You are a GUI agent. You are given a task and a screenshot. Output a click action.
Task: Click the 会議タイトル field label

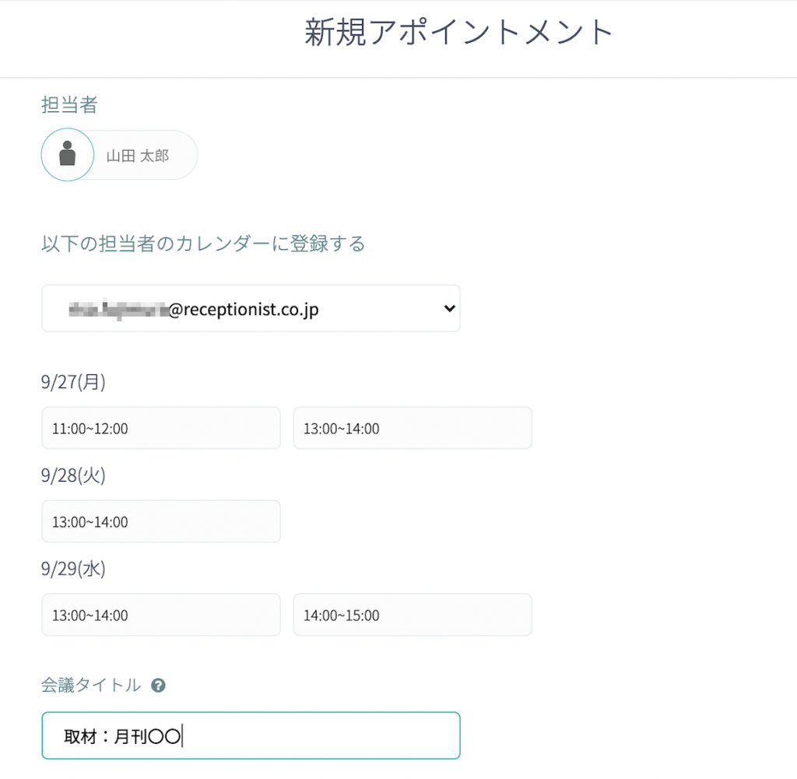tap(91, 685)
